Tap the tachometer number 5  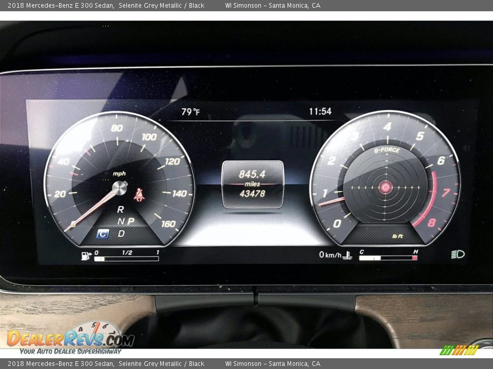(420, 136)
